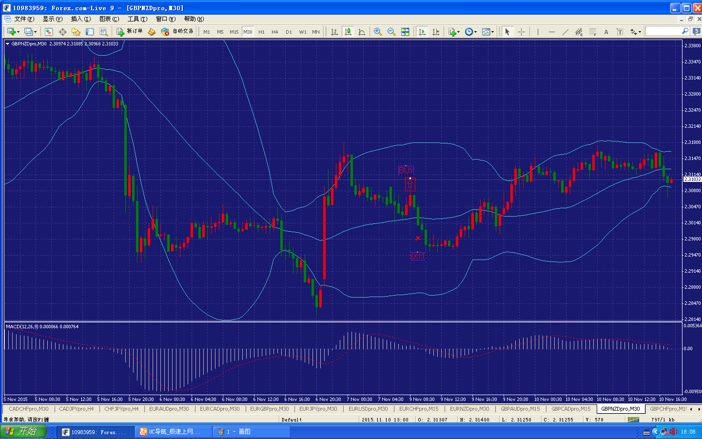Switch to UC导航 browser taskbar item
The width and height of the screenshot is (702, 439).
click(174, 432)
